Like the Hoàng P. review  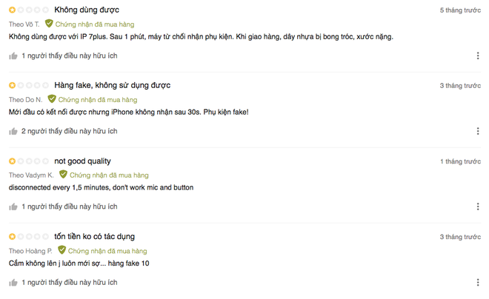[13, 282]
